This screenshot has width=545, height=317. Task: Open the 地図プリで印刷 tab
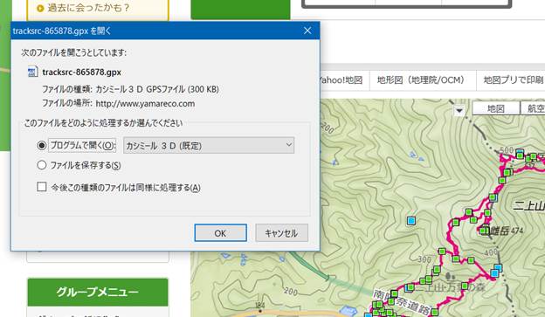tap(513, 80)
